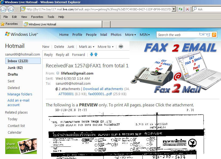This screenshot has height=159, width=221.
Task: Click the Bing search magnifier button
Action: pos(214,35)
